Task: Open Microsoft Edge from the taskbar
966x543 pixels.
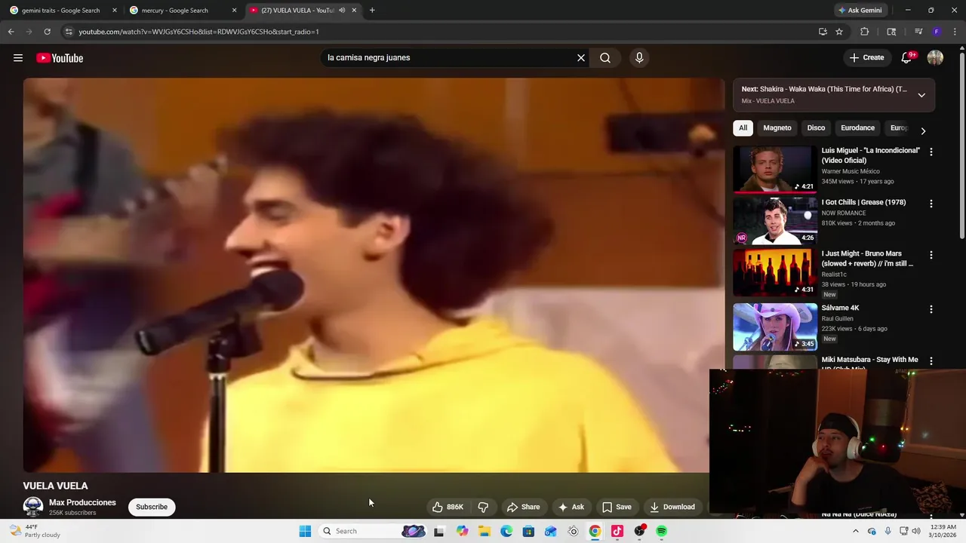Action: 506,531
